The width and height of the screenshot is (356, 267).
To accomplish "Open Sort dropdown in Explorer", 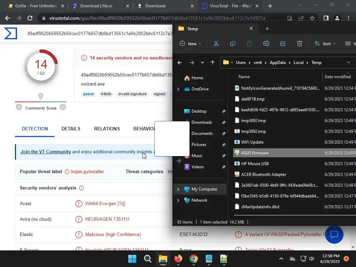I will (325, 43).
